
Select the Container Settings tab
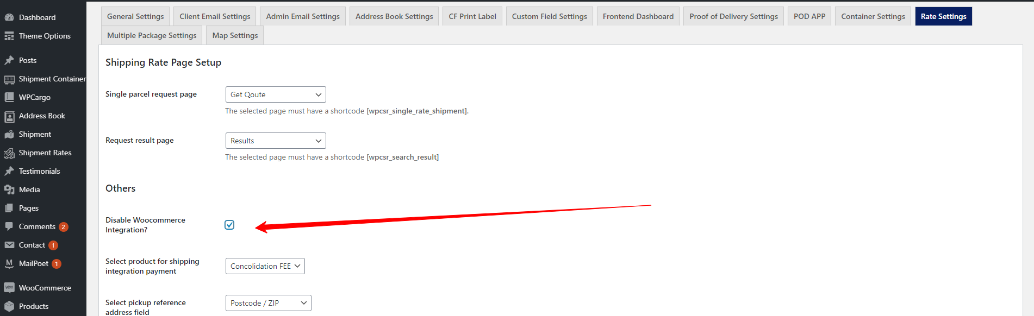873,16
